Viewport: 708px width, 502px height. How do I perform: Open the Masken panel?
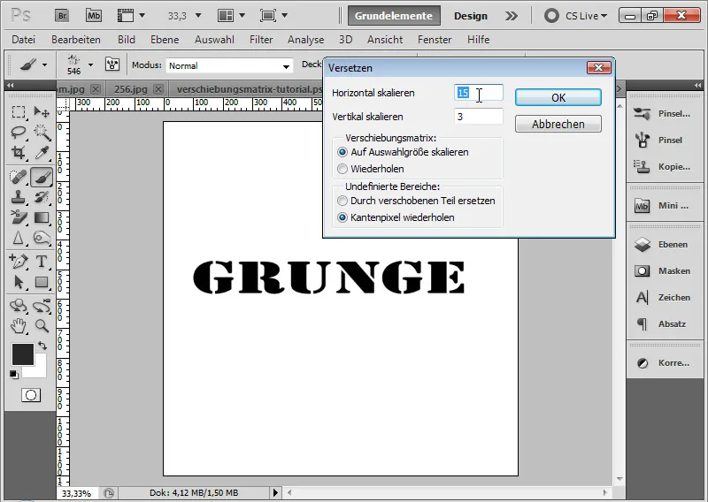tap(662, 271)
